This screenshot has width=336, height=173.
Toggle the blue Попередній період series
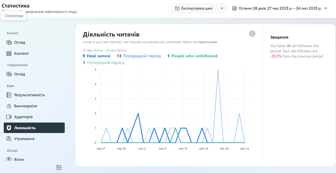142,56
